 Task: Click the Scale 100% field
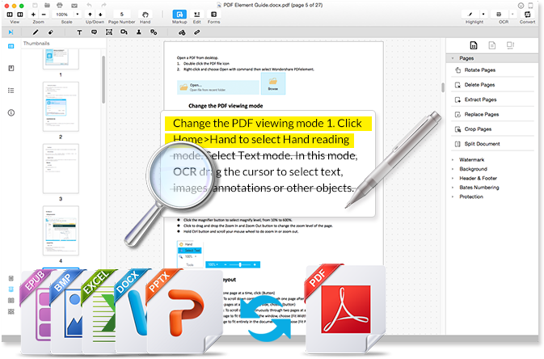[x=62, y=15]
